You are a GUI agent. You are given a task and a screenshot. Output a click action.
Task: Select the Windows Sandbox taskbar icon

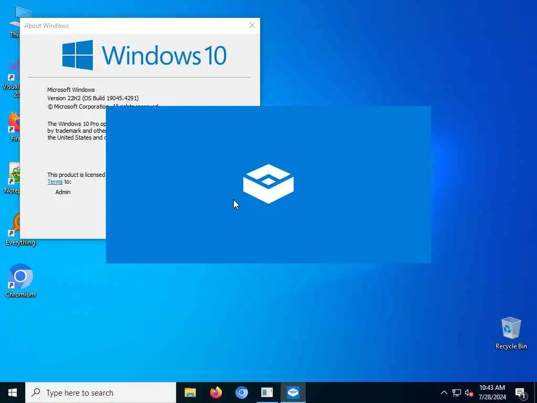click(293, 393)
